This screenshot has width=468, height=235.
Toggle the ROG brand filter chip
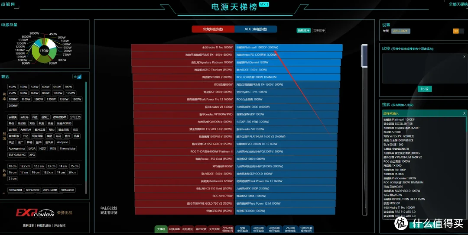[53, 148]
